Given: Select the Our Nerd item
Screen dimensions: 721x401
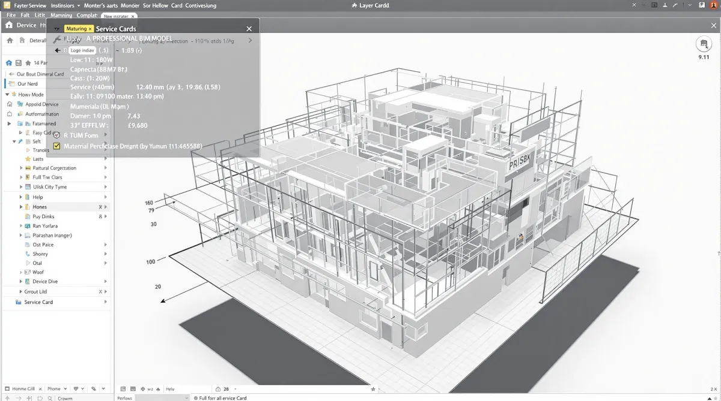Looking at the screenshot, I should click(57, 84).
